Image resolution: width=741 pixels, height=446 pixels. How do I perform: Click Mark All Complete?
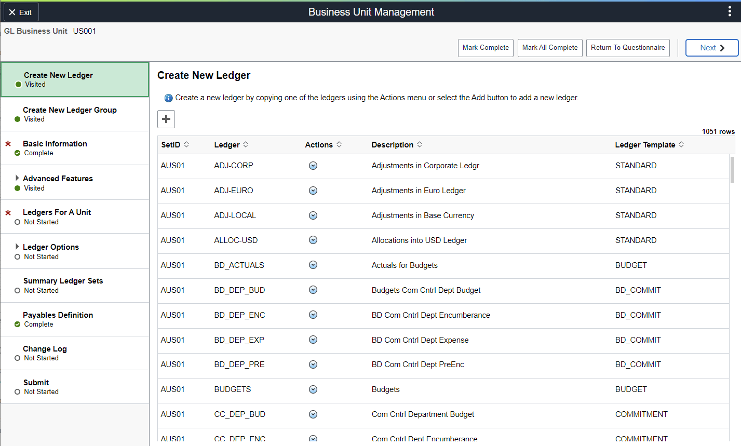[549, 47]
